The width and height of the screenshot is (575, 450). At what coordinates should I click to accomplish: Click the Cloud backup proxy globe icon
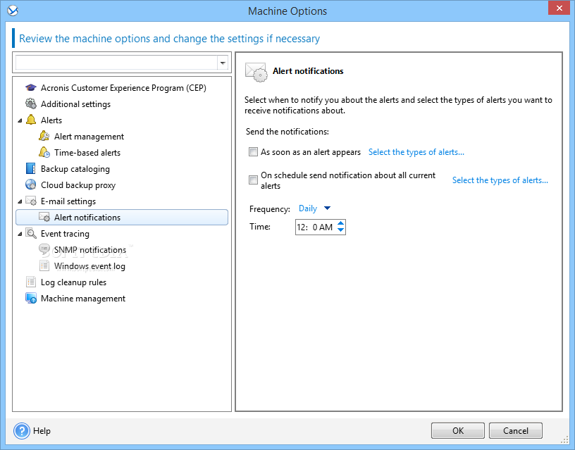31,185
